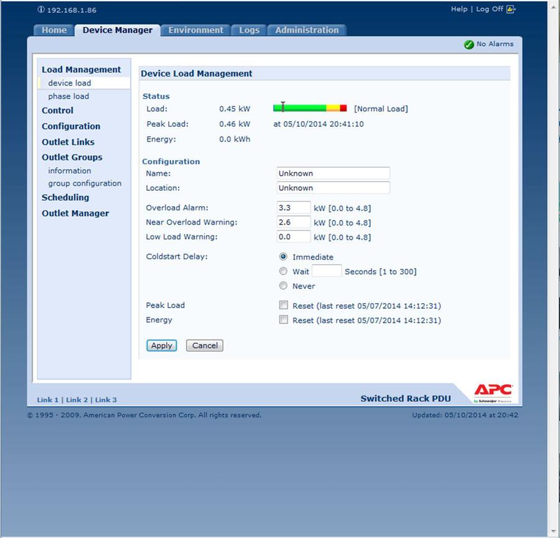Screen dimensions: 560x538
Task: Click the Help link
Action: pyautogui.click(x=459, y=9)
